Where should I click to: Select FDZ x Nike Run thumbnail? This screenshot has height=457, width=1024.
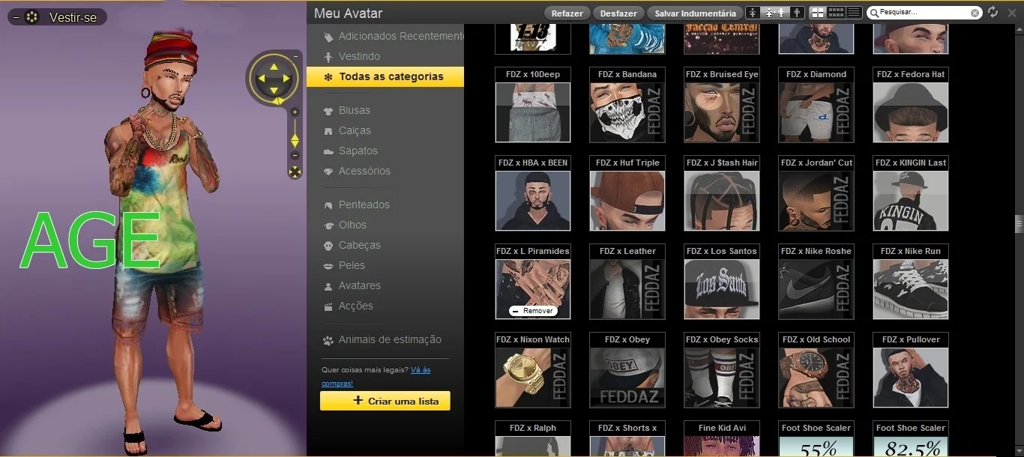coord(911,288)
